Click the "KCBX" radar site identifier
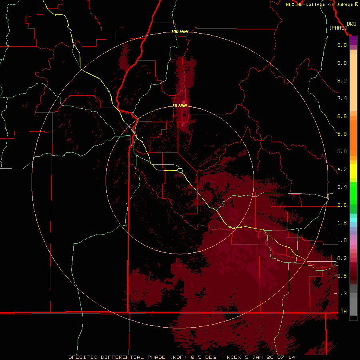360x360 pixels. (234, 357)
